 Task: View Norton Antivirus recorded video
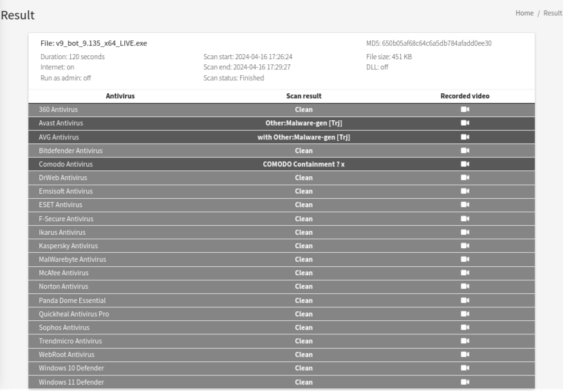(465, 286)
